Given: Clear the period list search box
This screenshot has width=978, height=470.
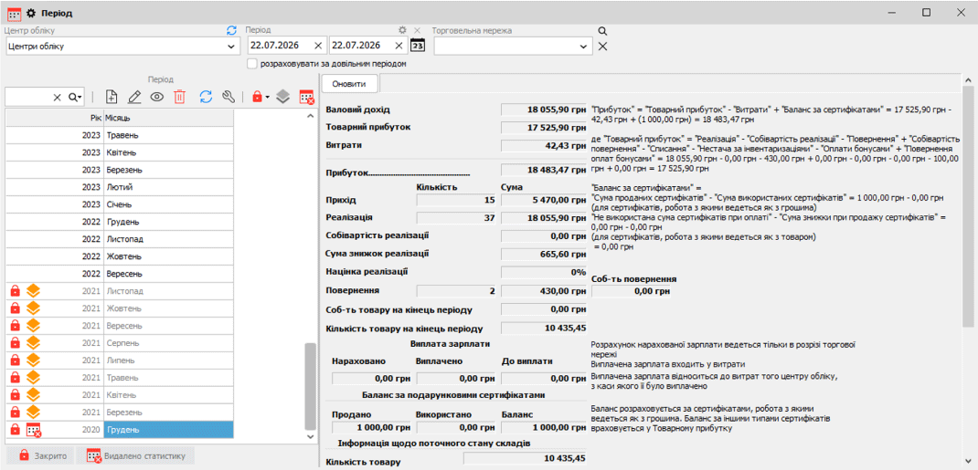Looking at the screenshot, I should pos(58,97).
